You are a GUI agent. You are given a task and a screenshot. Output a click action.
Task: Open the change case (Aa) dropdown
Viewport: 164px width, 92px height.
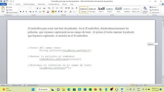pos(44,8)
